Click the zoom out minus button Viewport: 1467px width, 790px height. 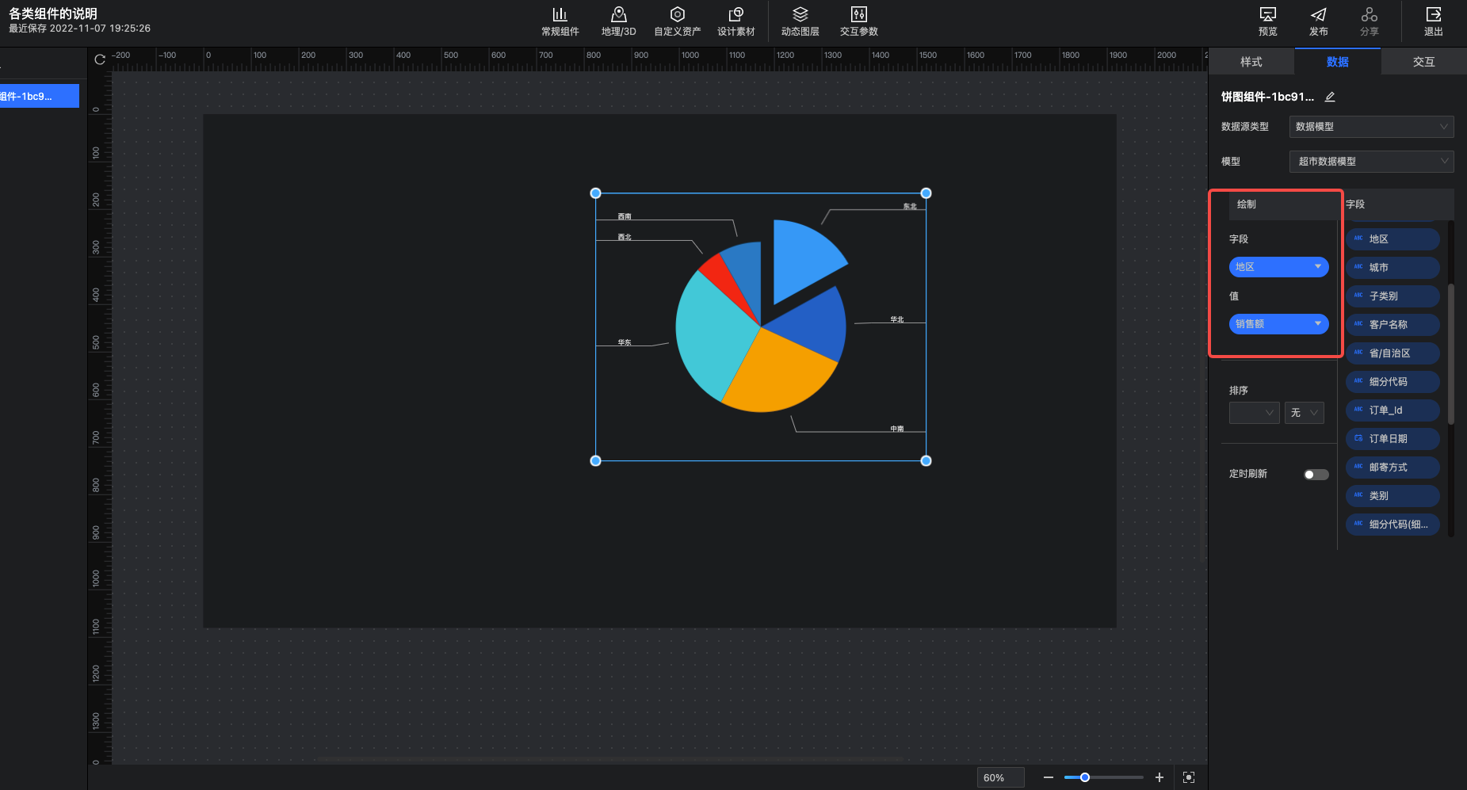(x=1048, y=777)
